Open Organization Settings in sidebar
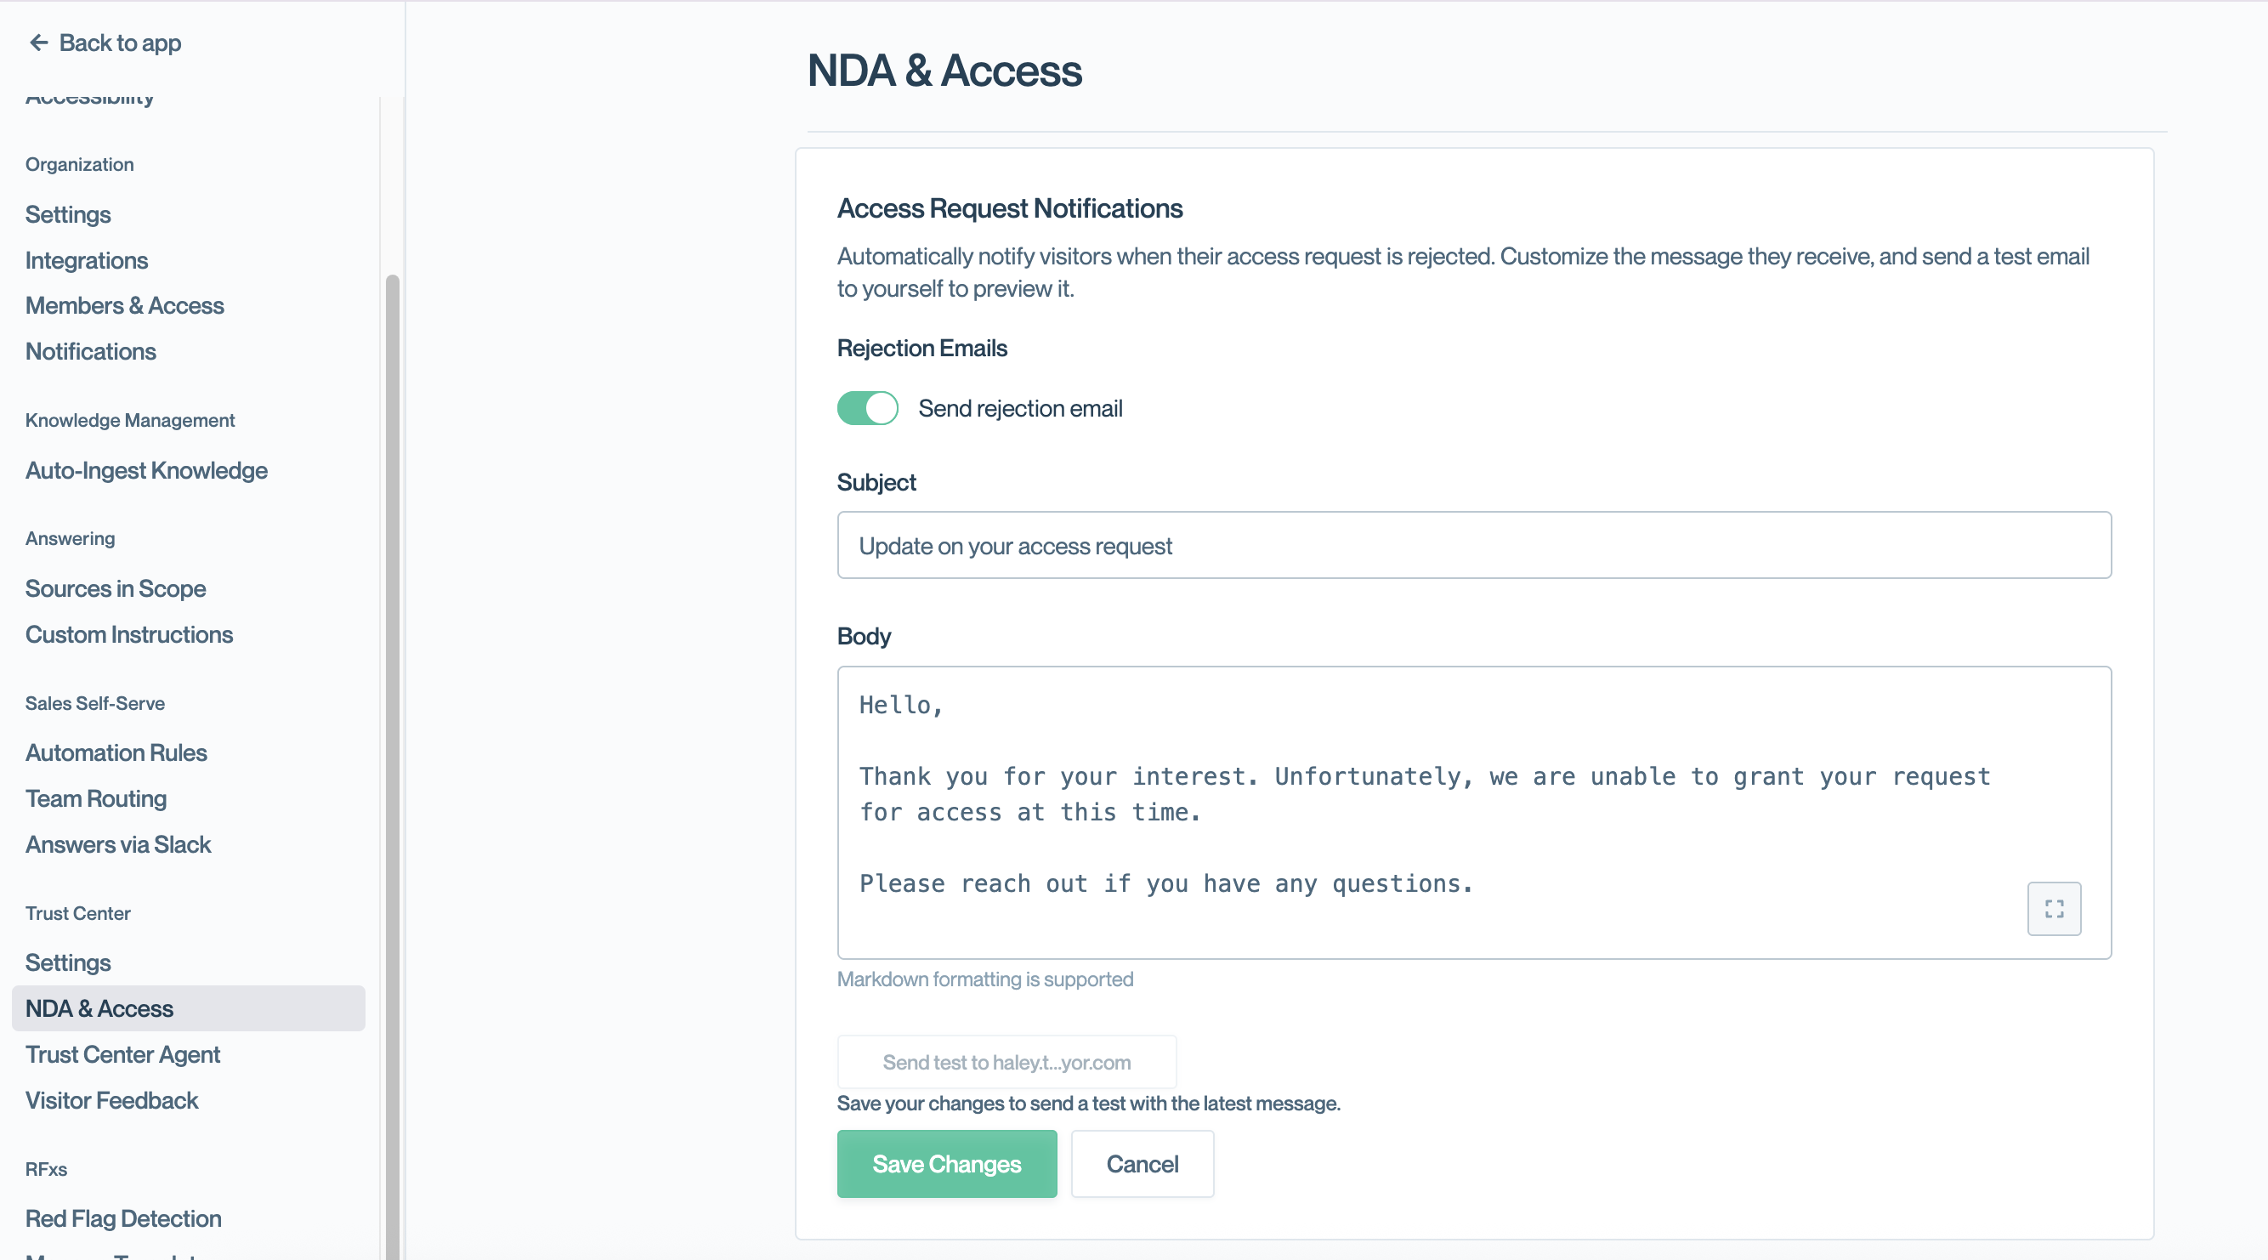Image resolution: width=2268 pixels, height=1260 pixels. [68, 215]
